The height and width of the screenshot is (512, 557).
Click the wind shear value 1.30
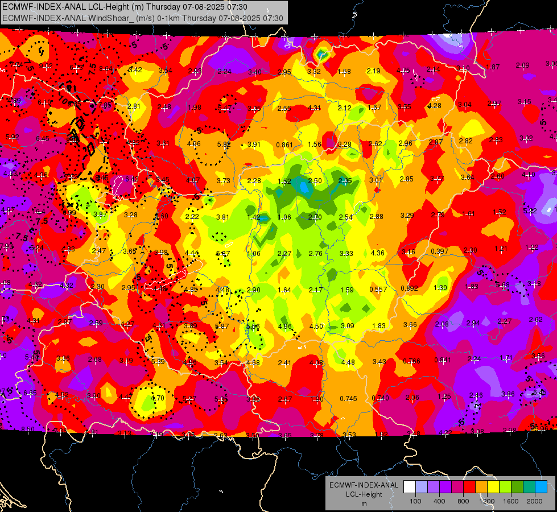(x=440, y=287)
